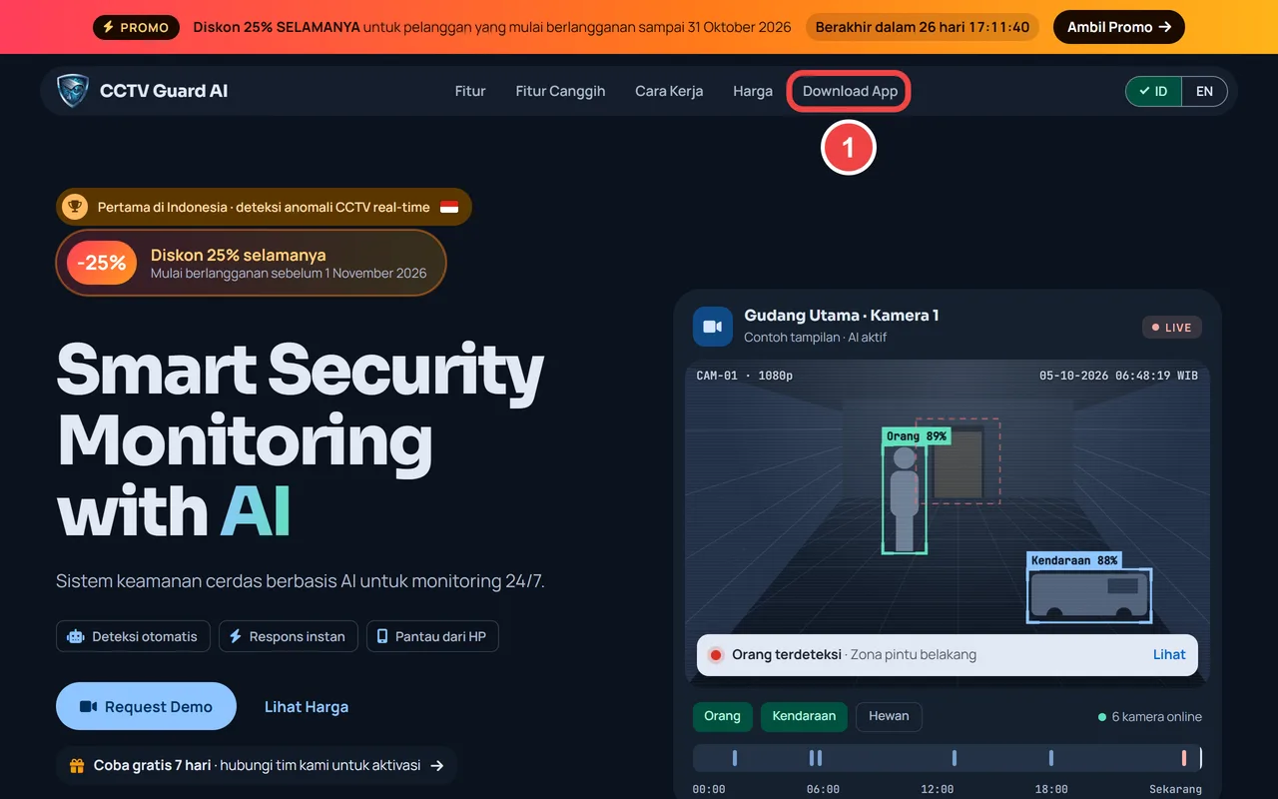
Task: Click the gift icon beside Coba gratis 7 hari
Action: tap(77, 766)
